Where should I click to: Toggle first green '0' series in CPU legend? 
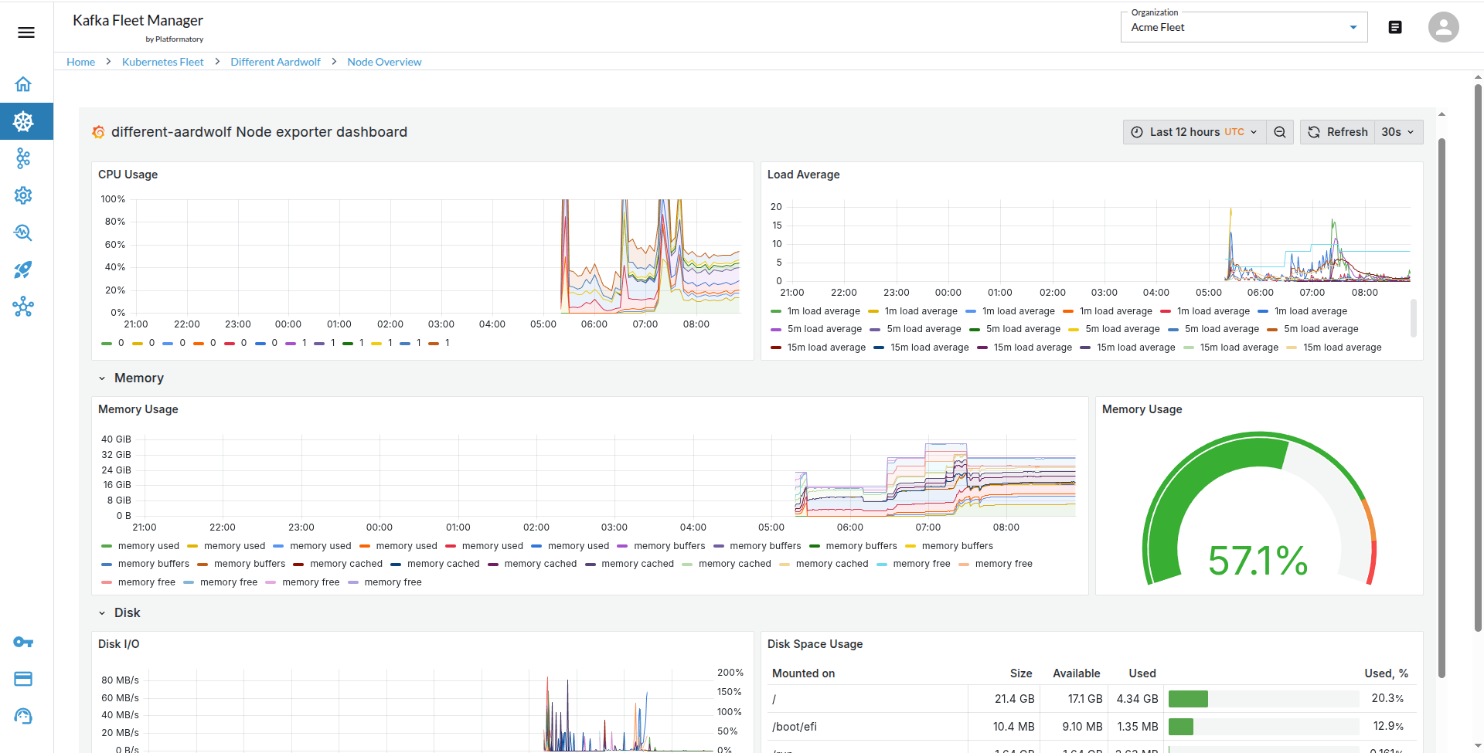(113, 343)
